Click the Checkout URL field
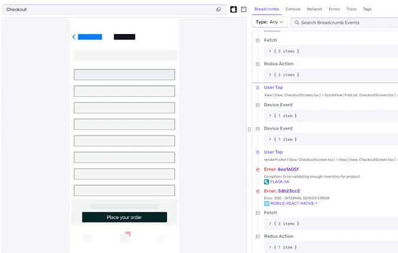 coord(114,9)
